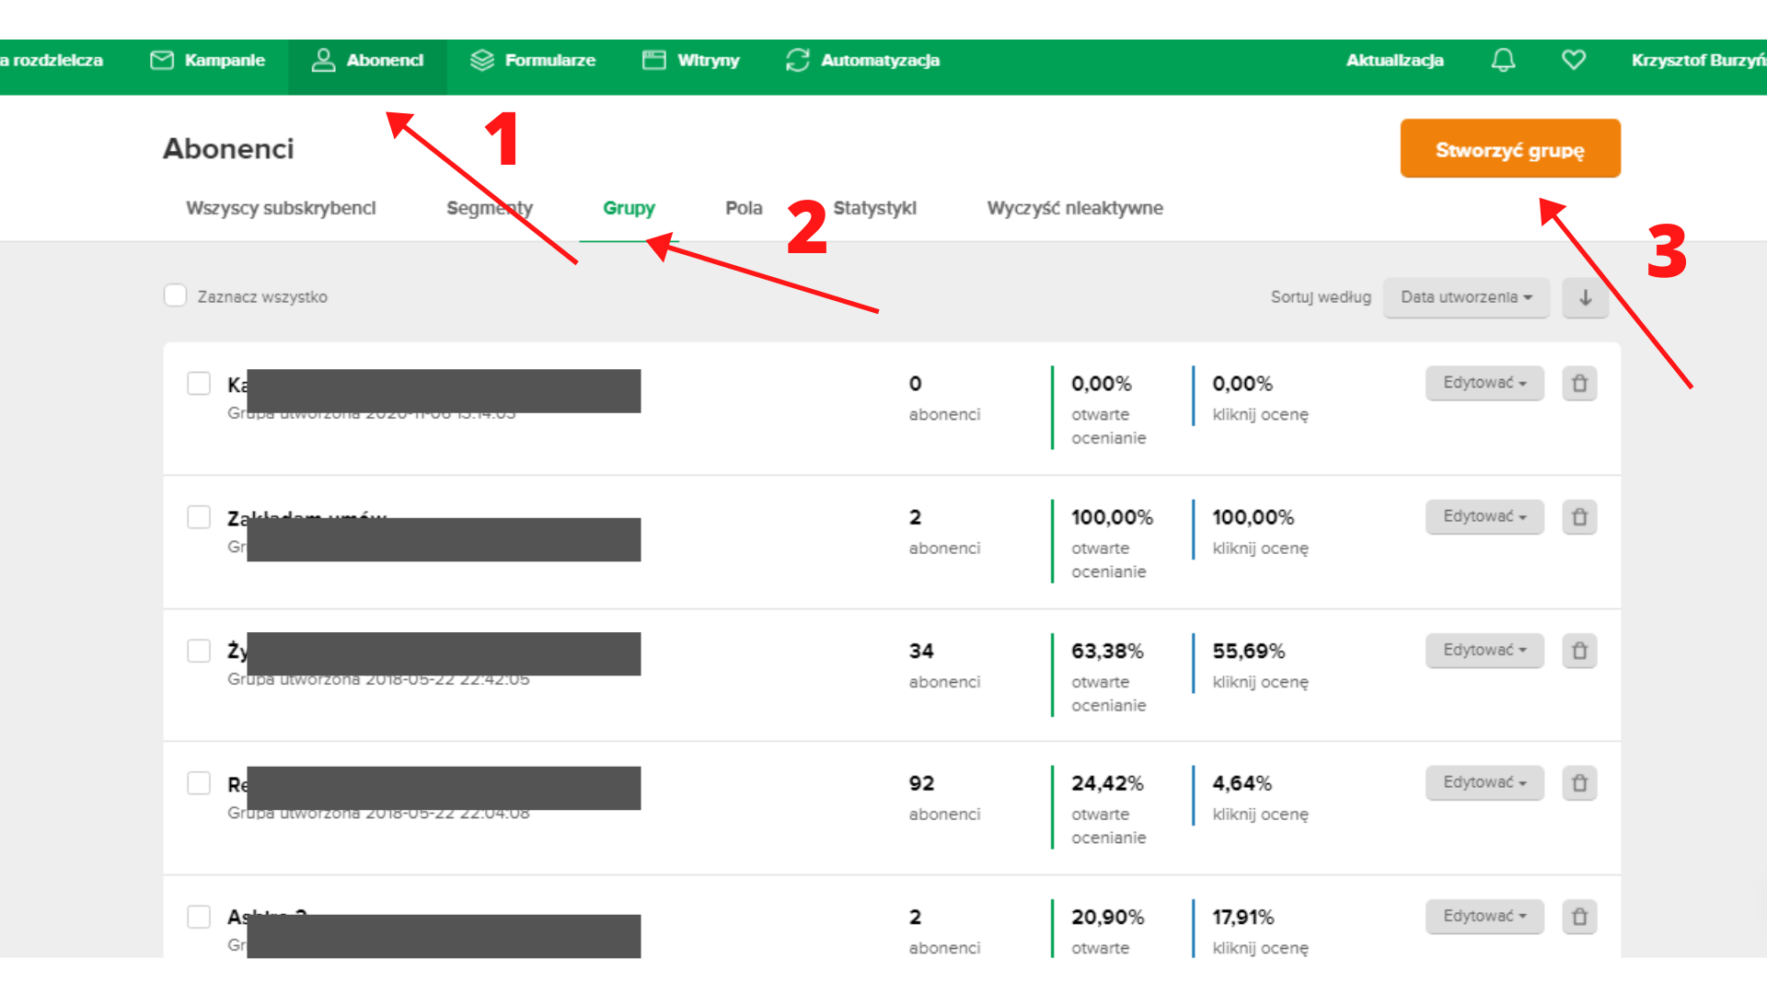
Task: Go to Wyczyść nieaktywne tab
Action: 1074,208
